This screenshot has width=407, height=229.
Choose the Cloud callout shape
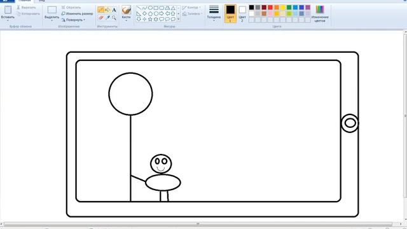[x=173, y=19]
